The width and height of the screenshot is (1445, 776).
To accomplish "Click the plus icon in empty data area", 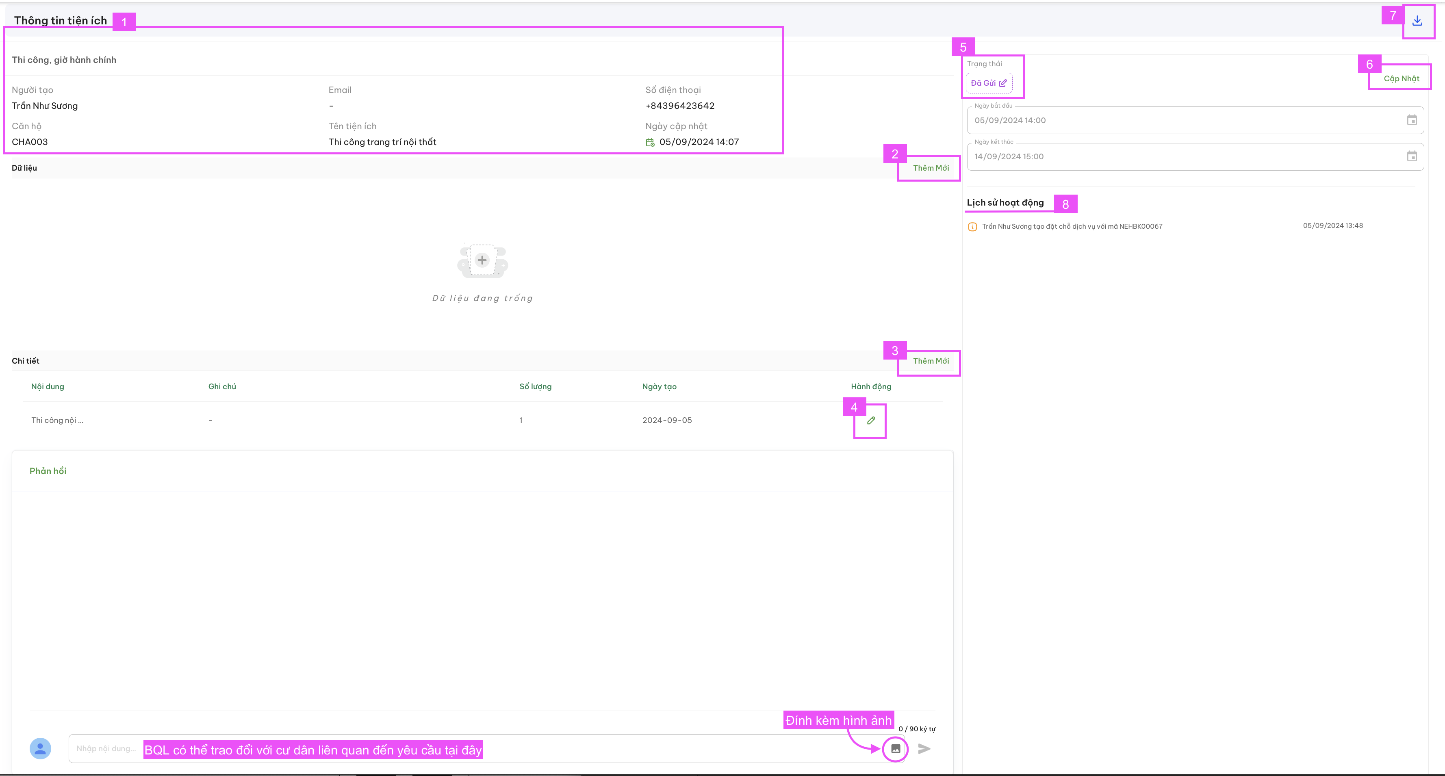I will coord(482,260).
